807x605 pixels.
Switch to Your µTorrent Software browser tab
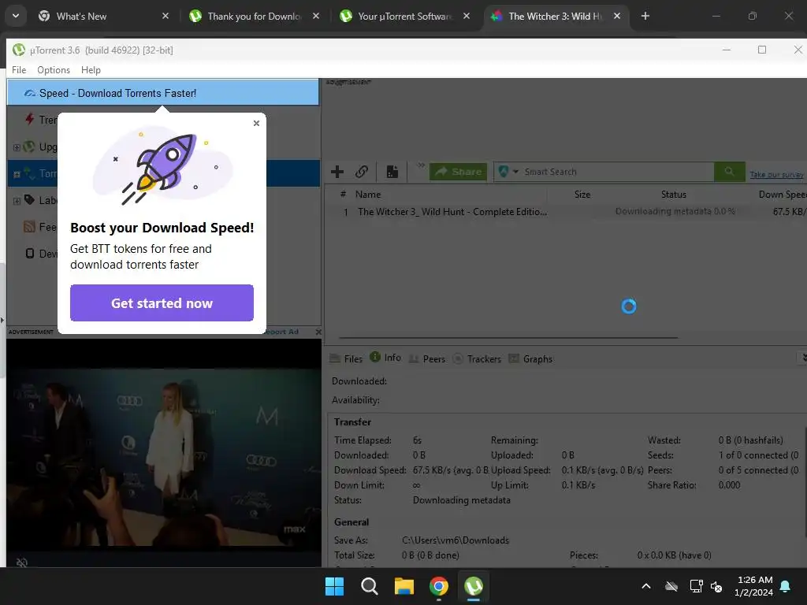click(x=405, y=16)
